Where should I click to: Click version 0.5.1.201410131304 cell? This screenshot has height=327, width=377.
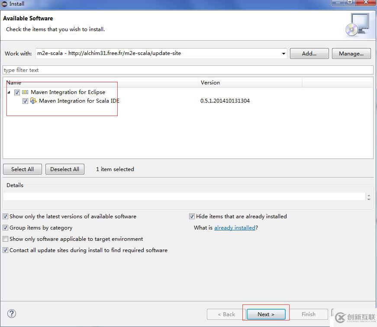pos(225,101)
